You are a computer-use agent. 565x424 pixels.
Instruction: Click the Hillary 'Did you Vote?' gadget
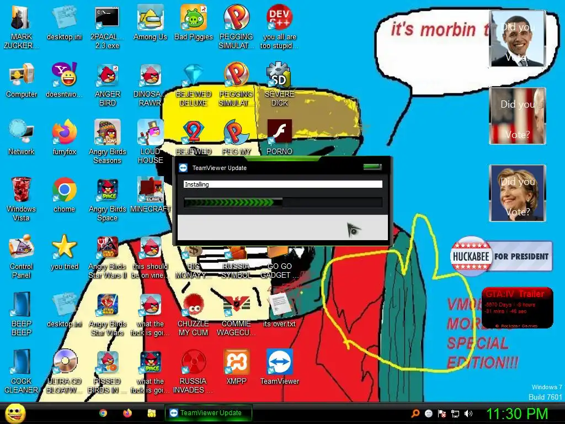click(x=518, y=193)
